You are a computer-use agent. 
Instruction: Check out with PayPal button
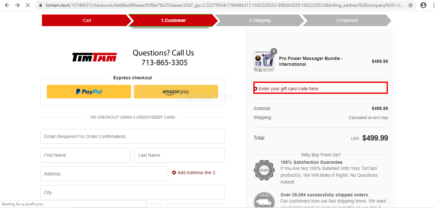pos(89,92)
